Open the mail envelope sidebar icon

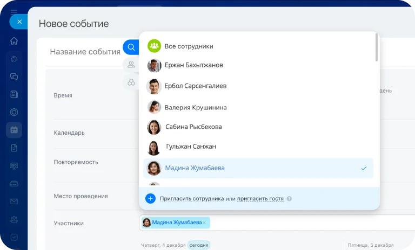(14, 202)
